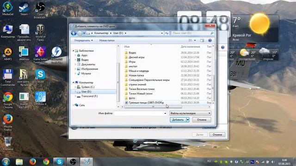Image resolution: width=296 pixels, height=166 pixels.
Task: Open the Упорядочить dropdown menu
Action: [83, 41]
